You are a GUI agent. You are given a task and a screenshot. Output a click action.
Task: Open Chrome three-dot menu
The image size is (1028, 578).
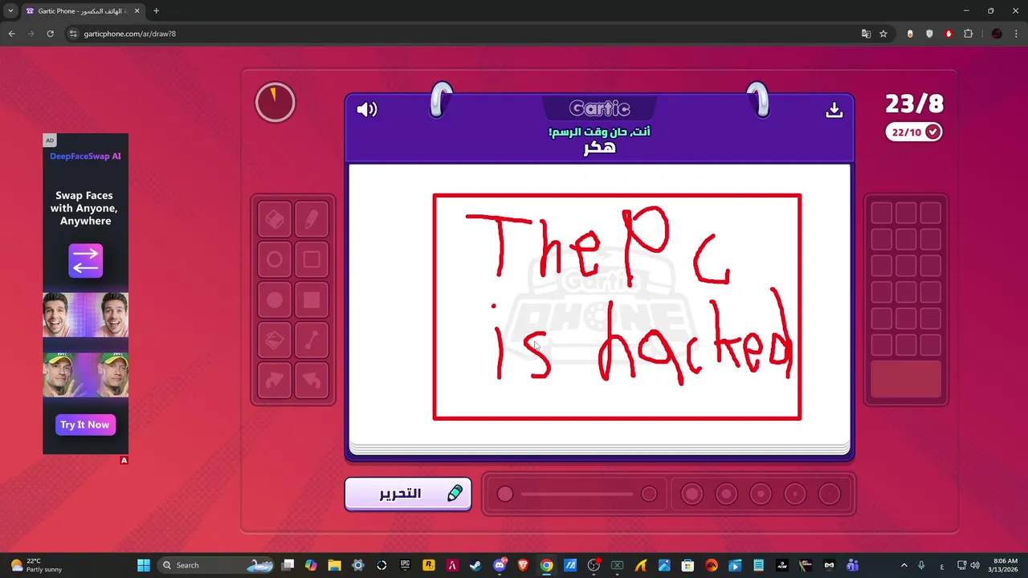click(1016, 34)
